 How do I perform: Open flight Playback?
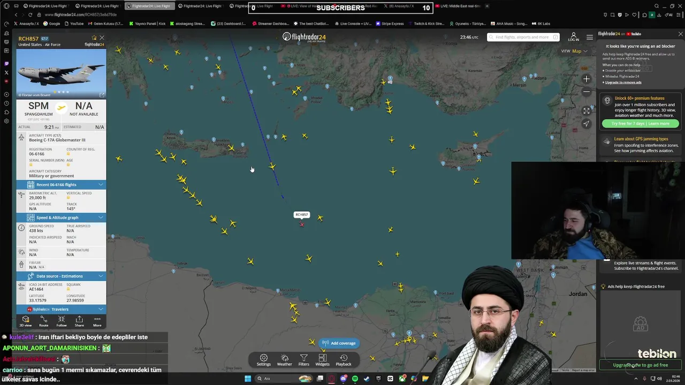[344, 360]
